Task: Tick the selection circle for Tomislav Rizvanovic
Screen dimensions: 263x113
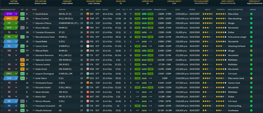Action: 2,32
